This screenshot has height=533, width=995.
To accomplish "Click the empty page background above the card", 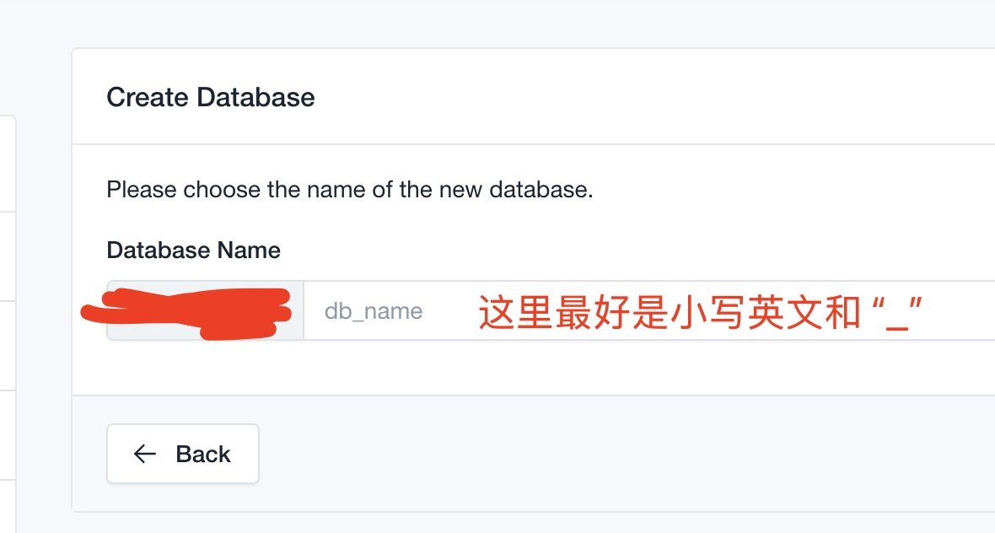I will pyautogui.click(x=506, y=24).
